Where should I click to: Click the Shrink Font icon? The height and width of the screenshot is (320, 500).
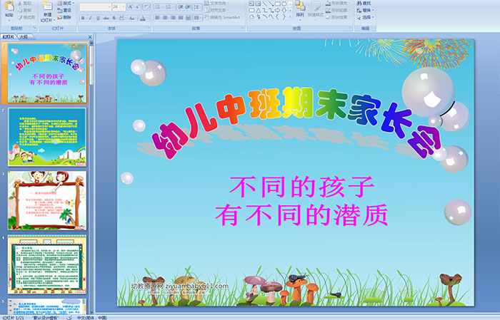click(137, 6)
